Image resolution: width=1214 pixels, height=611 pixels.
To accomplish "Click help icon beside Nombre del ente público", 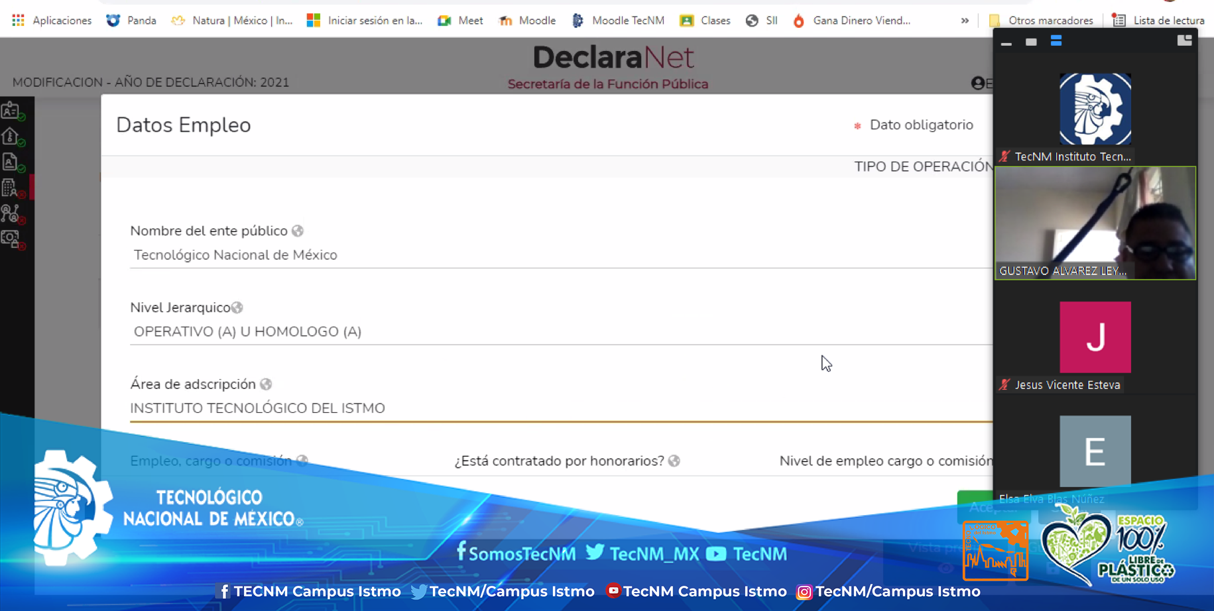I will pos(298,231).
